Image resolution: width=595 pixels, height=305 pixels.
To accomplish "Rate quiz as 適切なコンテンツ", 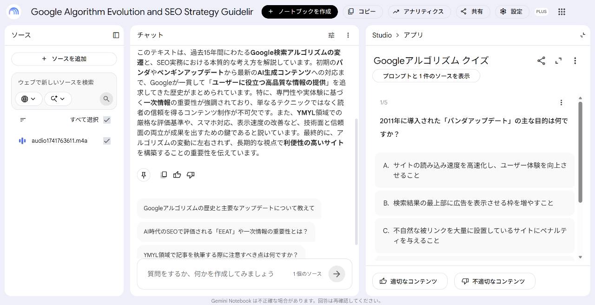I will pos(410,281).
